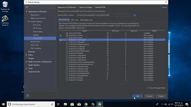Image resolution: width=191 pixels, height=107 pixels.
Task: Select Data Sharing in settings tree
Action: [38, 32]
